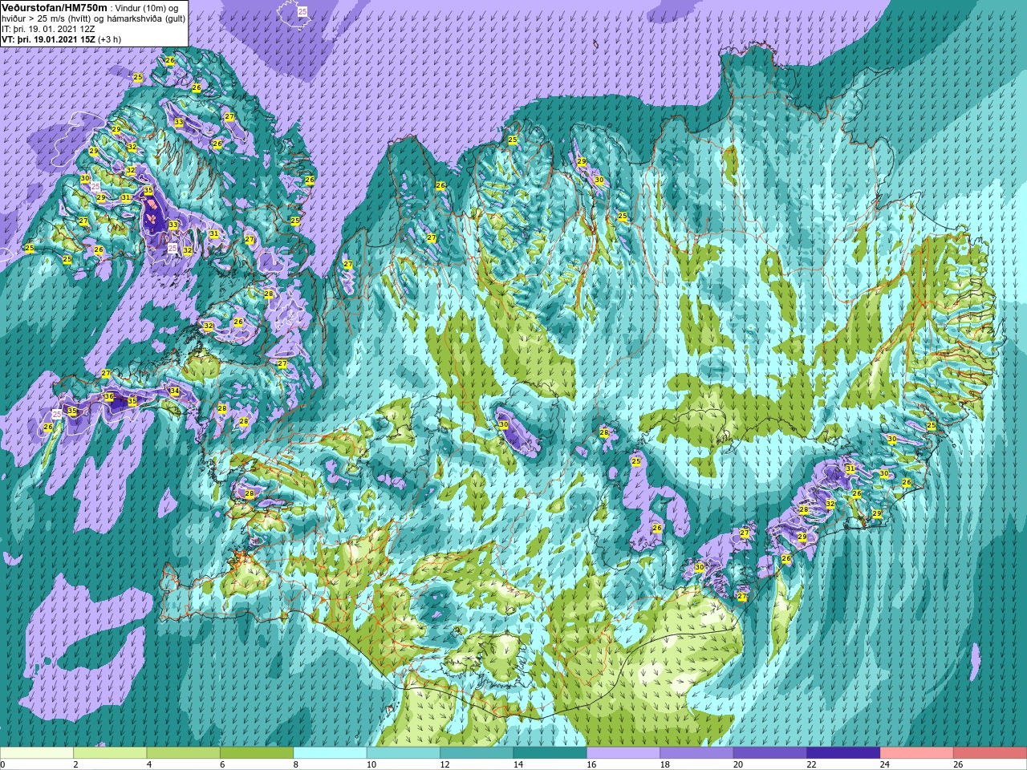Click legend tick label '6'
This screenshot has height=770, width=1027.
223,764
